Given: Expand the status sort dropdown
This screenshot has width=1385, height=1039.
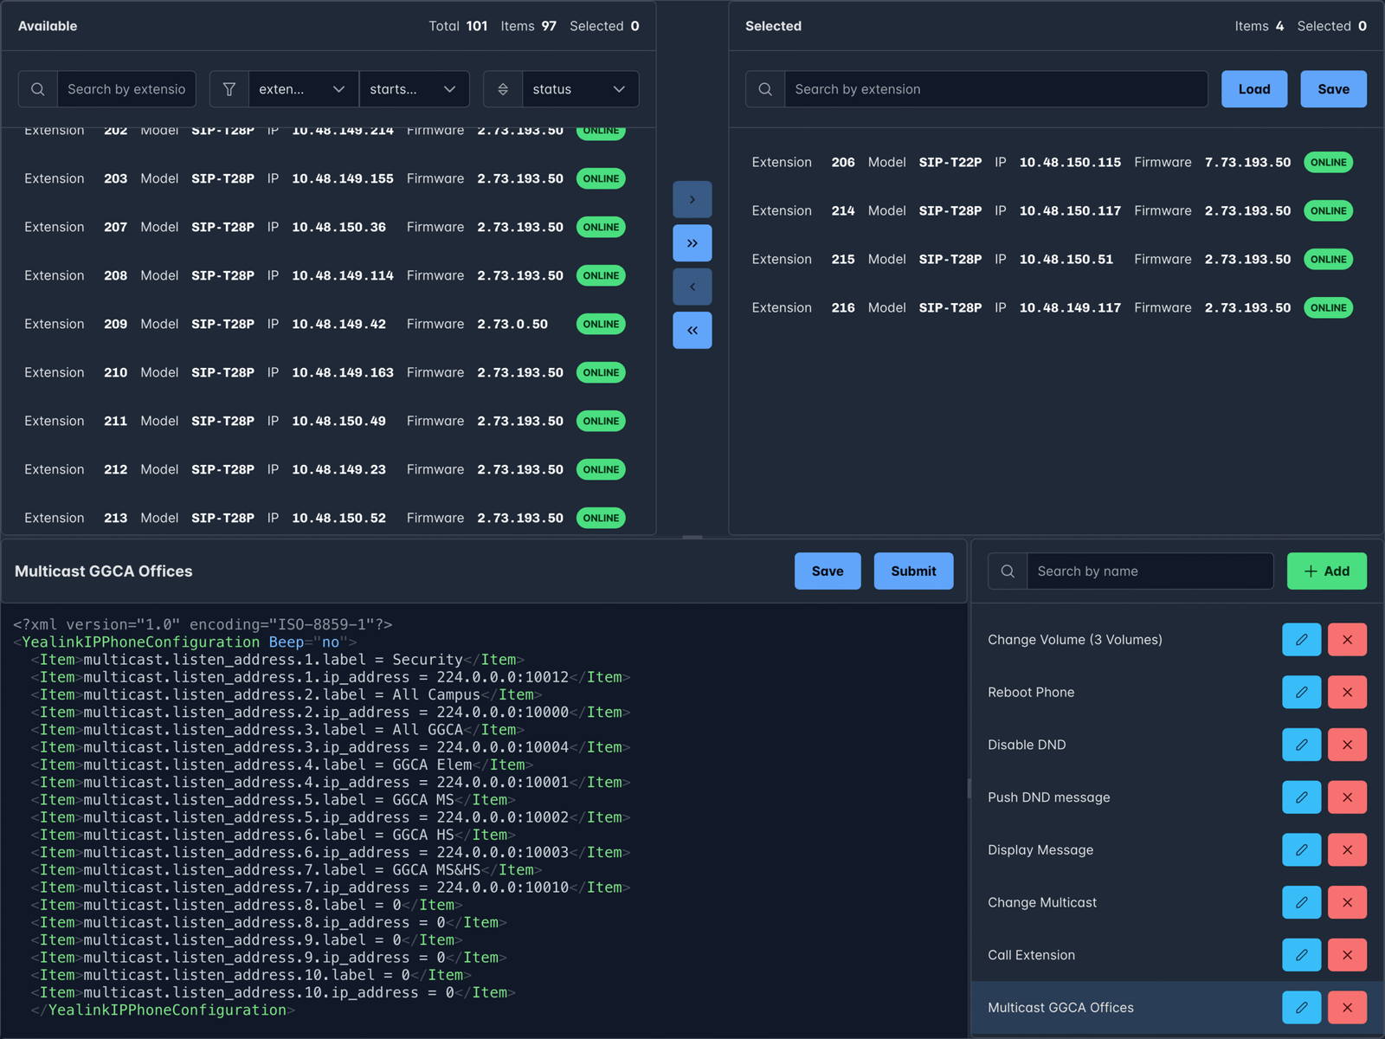Looking at the screenshot, I should (x=580, y=89).
